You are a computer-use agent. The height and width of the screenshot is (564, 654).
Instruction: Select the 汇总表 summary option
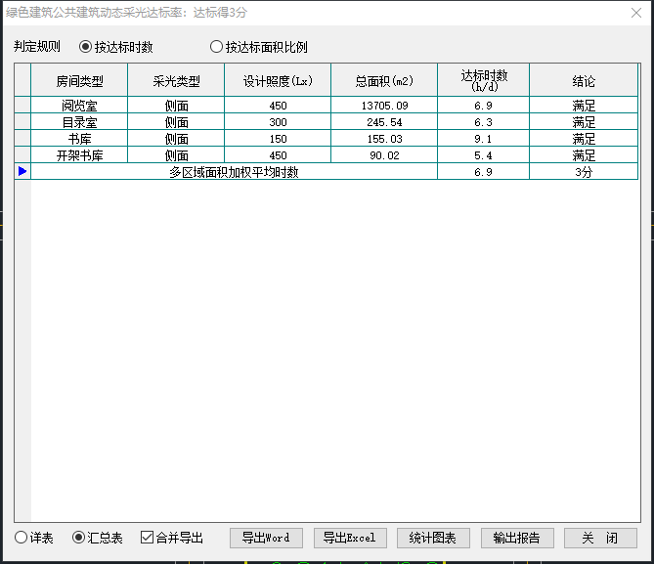tap(79, 538)
